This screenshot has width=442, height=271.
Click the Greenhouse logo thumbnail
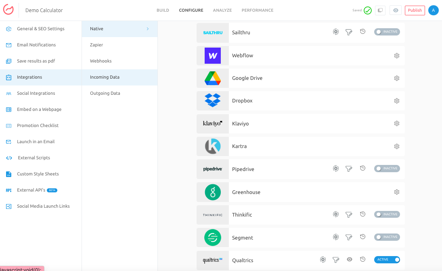[213, 192]
